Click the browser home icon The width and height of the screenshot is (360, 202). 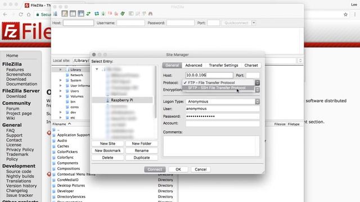pos(29,15)
